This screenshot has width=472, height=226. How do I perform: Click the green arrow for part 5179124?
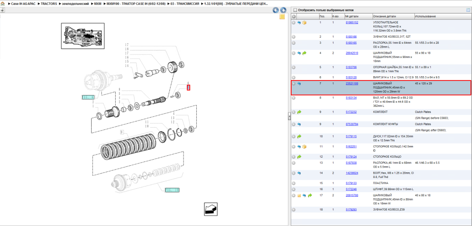coord(299,157)
